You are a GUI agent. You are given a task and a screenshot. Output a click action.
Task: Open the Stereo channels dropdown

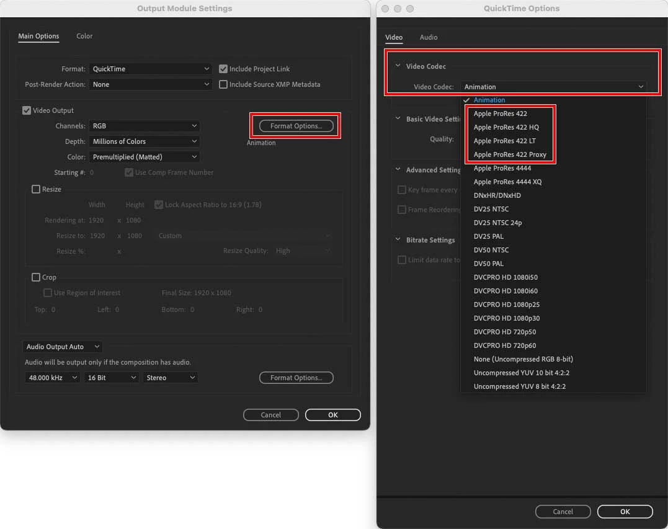pos(170,378)
